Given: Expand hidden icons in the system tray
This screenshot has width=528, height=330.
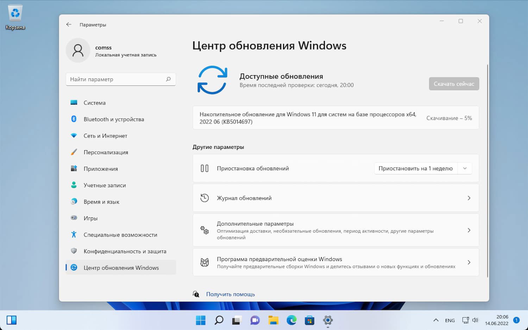Looking at the screenshot, I should (x=436, y=320).
